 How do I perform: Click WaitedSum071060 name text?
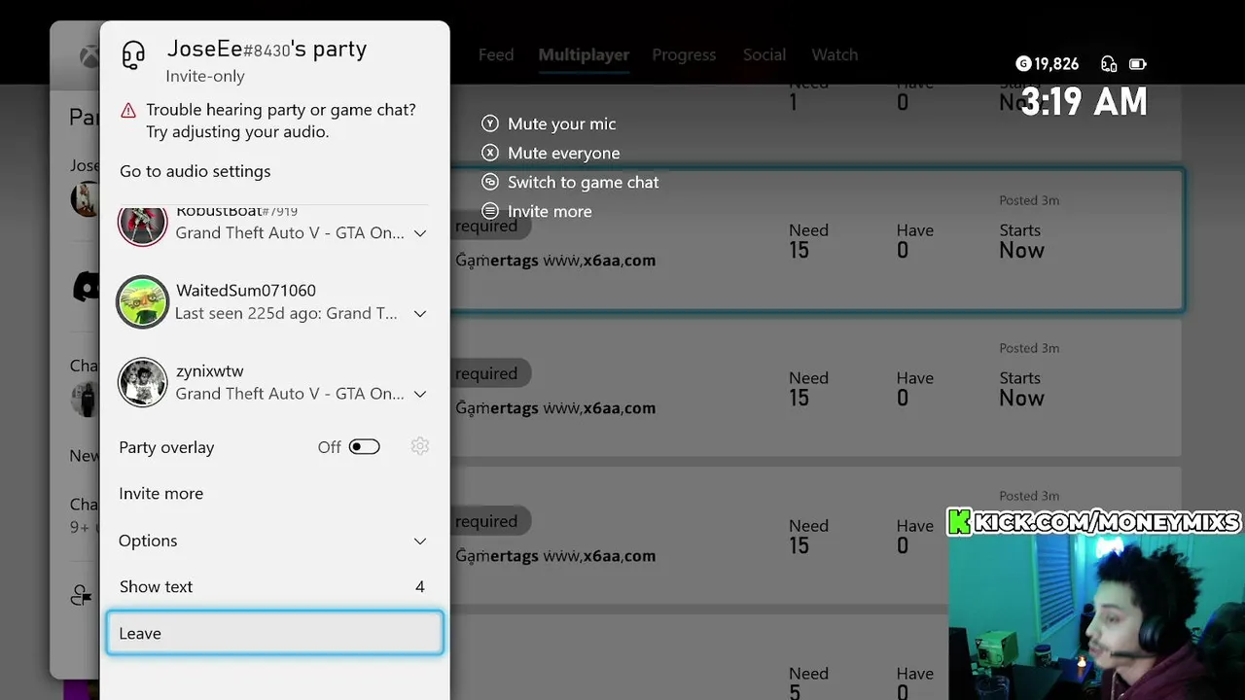(246, 290)
